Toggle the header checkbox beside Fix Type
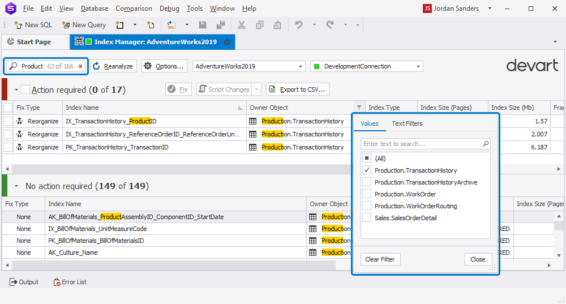The image size is (566, 304). [x=8, y=108]
